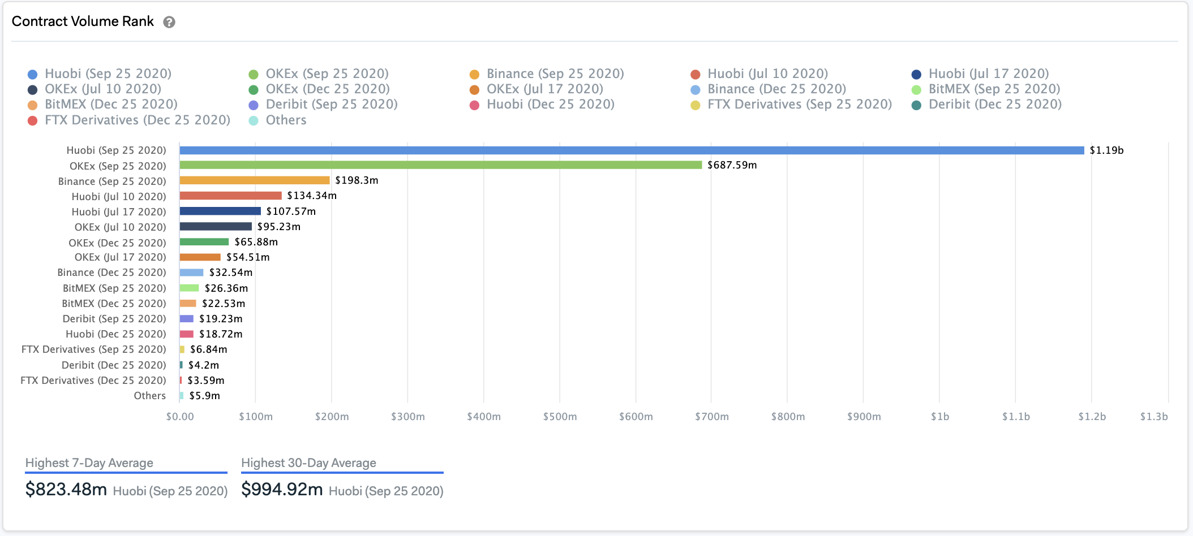Toggle Huobi (Jul 17 2020) legend entry

pos(980,74)
